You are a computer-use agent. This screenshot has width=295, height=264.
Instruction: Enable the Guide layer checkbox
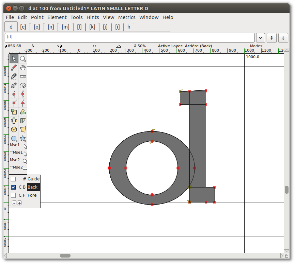[x=13, y=179]
